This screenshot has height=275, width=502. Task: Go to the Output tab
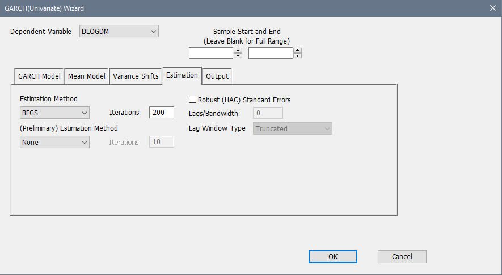(x=217, y=76)
